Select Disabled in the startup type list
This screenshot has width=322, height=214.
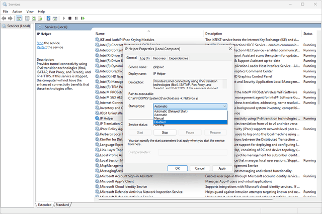[160, 122]
